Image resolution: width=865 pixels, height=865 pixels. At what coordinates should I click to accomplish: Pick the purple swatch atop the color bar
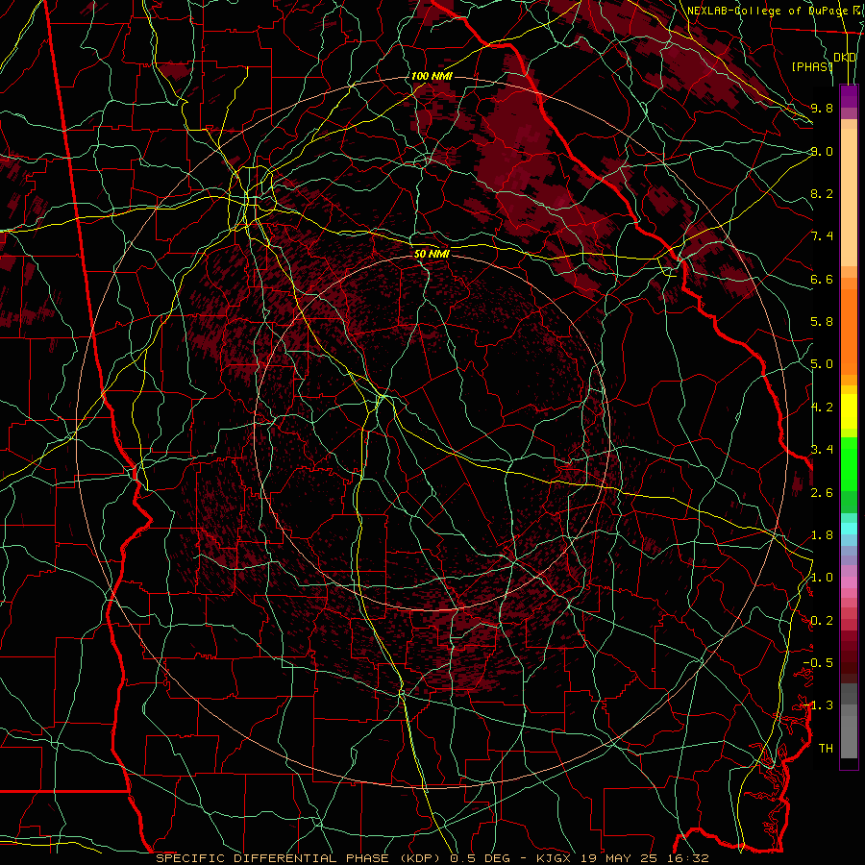[x=849, y=96]
